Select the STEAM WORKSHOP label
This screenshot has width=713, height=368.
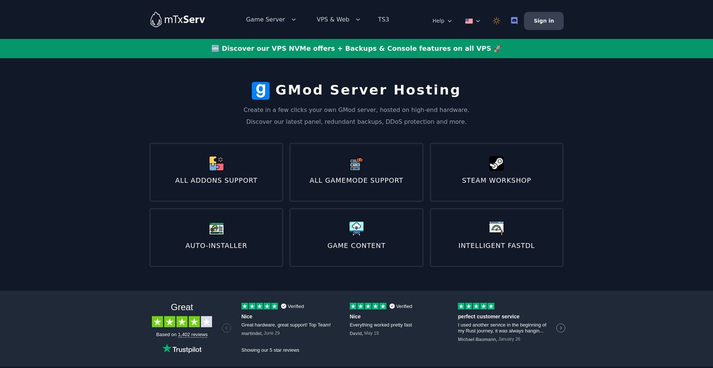pos(497,180)
